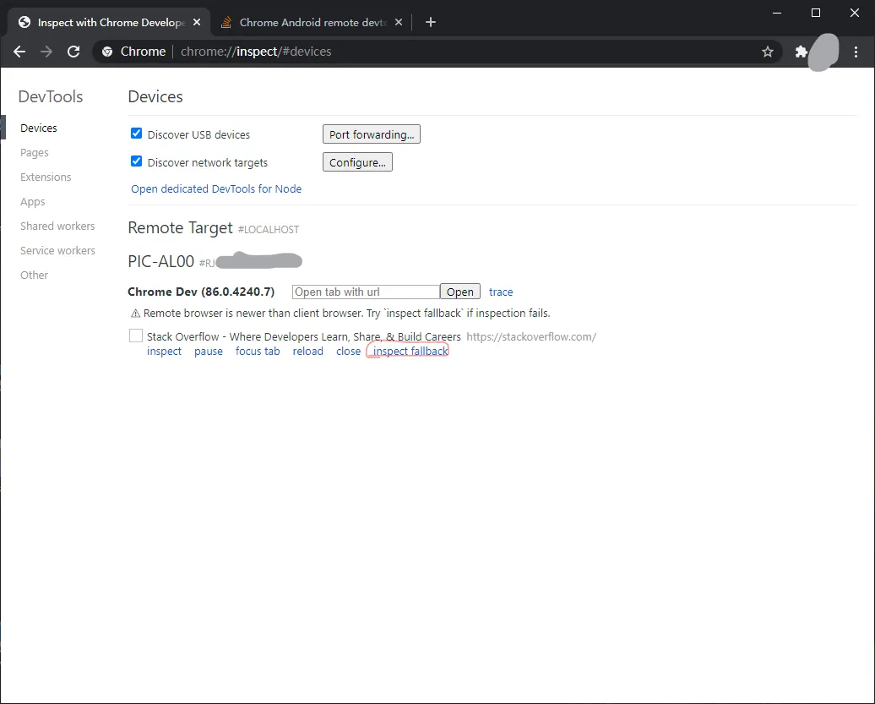Close the 'Inspect with Chrome Developer' tab
This screenshot has width=875, height=704.
(x=197, y=22)
